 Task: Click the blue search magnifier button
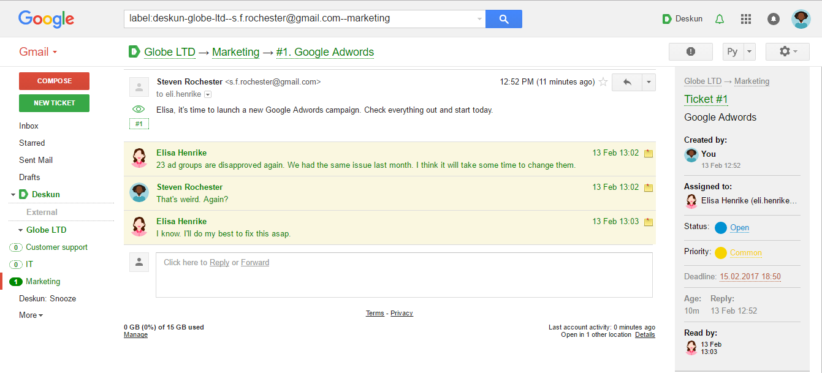coord(504,19)
